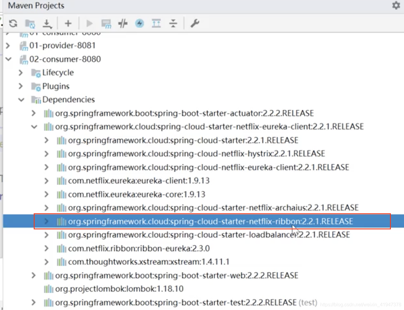The width and height of the screenshot is (404, 310).
Task: Open Maven Settings wrench icon
Action: pos(195,23)
